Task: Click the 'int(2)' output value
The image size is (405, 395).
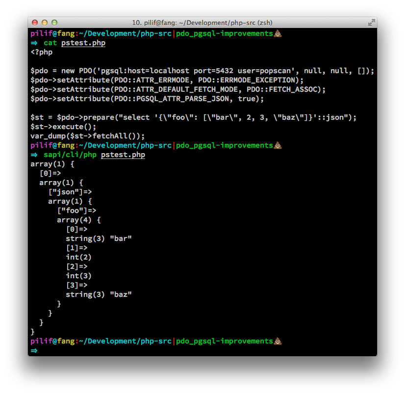Action: (79, 257)
